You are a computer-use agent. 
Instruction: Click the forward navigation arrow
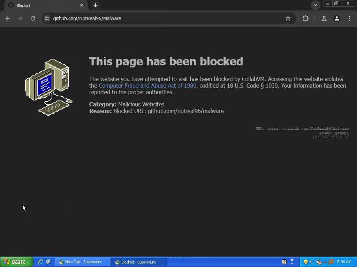(x=20, y=18)
